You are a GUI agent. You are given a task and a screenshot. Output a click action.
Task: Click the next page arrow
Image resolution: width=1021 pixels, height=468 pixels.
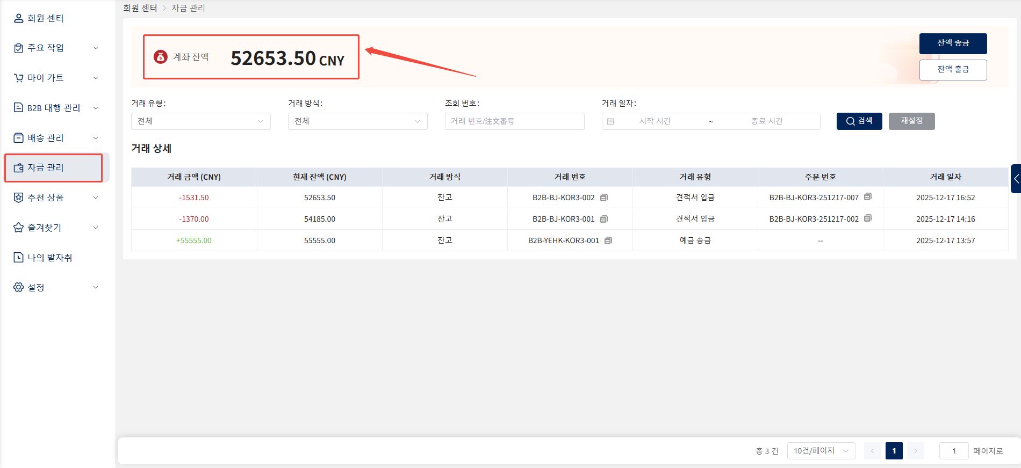click(916, 451)
